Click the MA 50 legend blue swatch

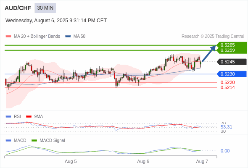tap(68, 37)
